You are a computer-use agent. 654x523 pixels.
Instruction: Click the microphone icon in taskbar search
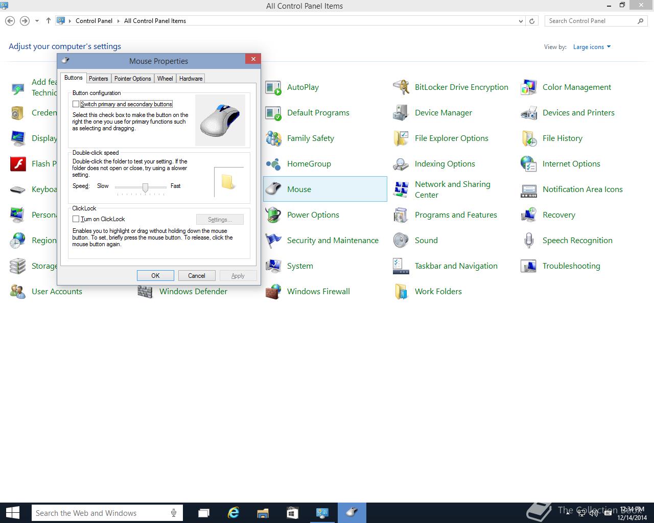174,513
